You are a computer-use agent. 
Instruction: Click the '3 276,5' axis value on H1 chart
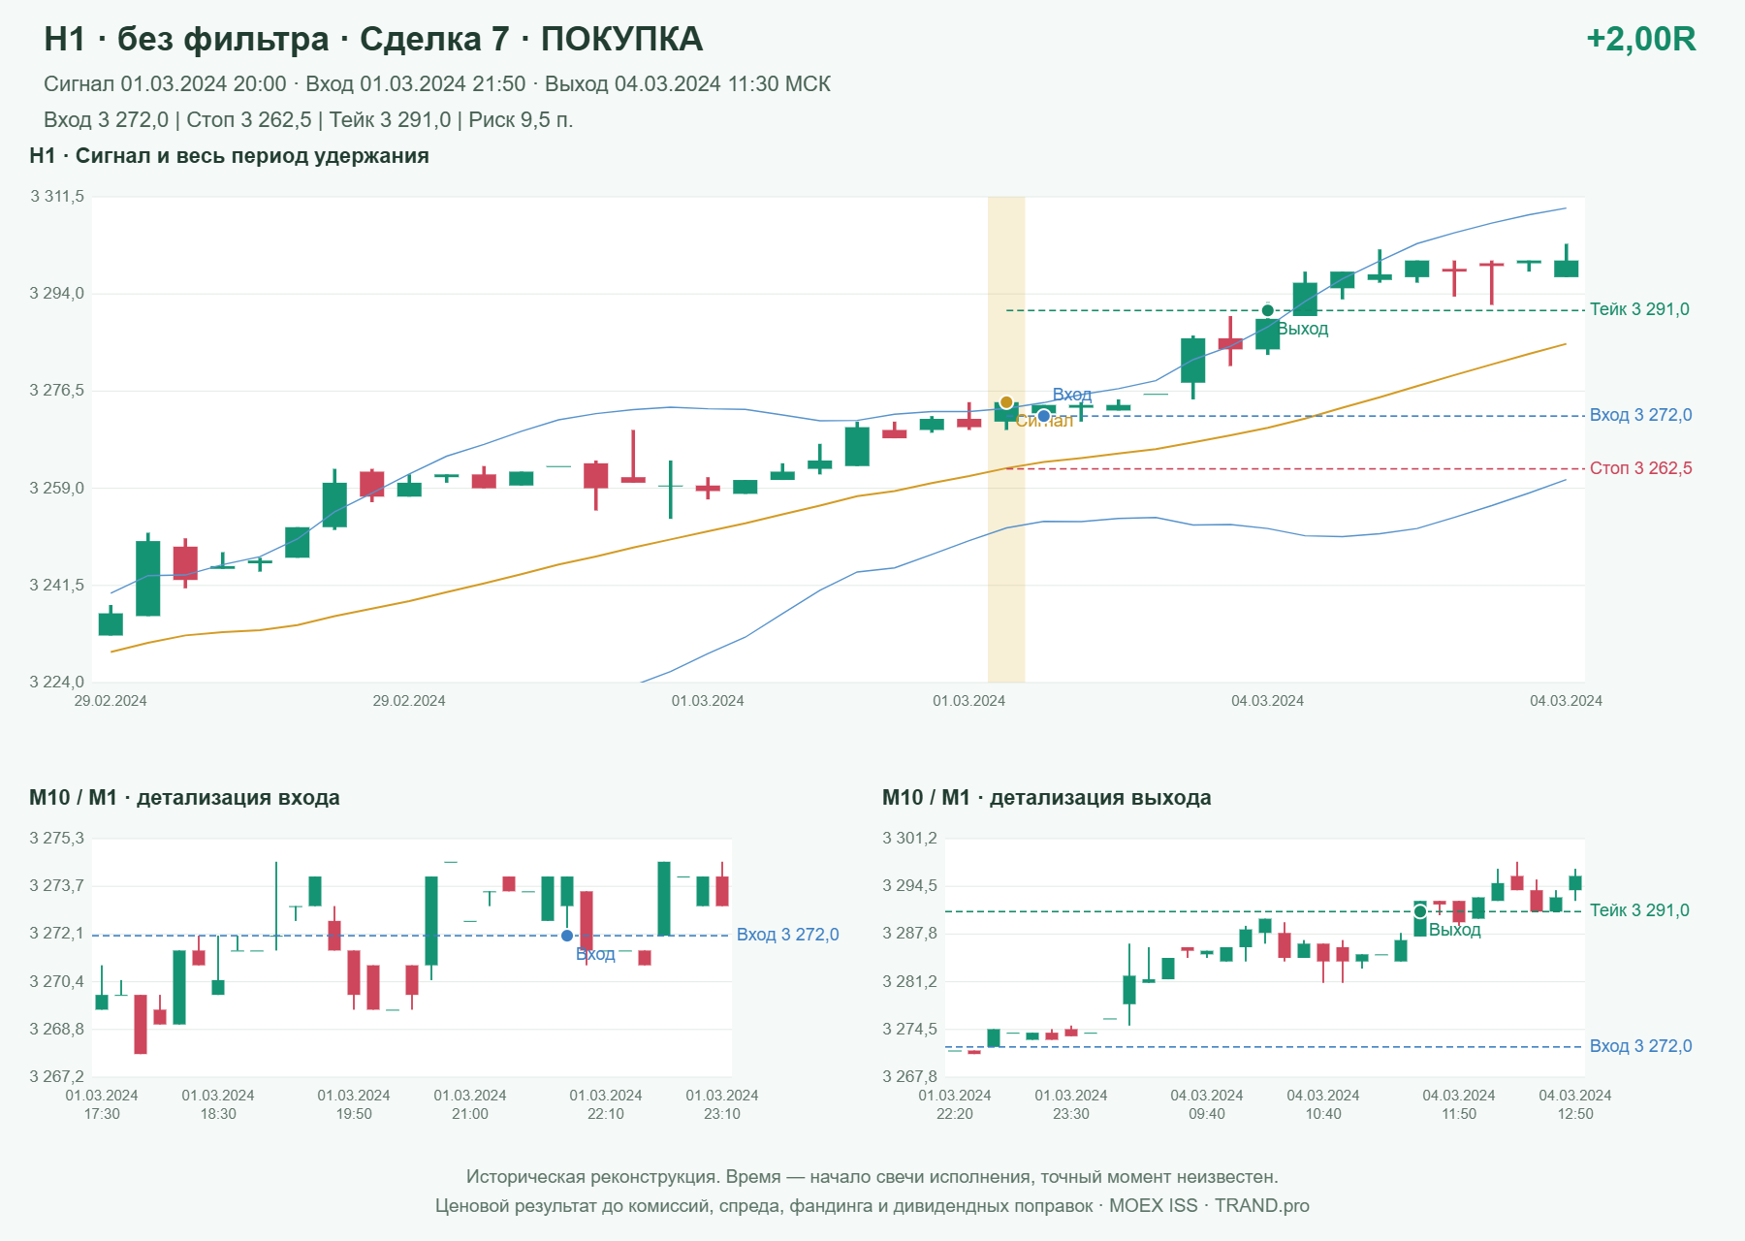(x=57, y=391)
